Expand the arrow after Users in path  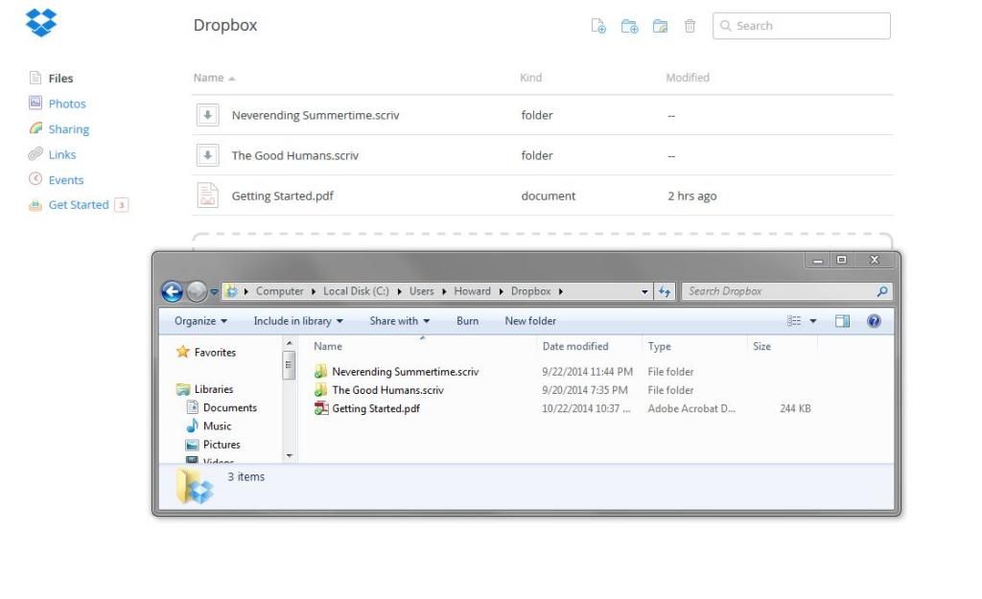pyautogui.click(x=444, y=291)
